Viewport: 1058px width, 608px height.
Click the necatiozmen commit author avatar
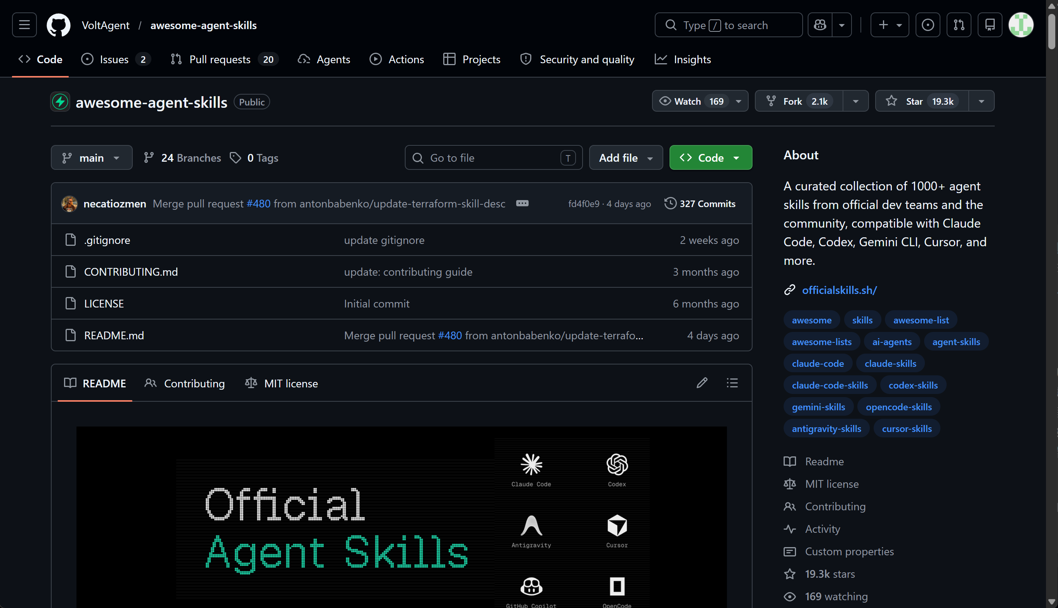(69, 204)
